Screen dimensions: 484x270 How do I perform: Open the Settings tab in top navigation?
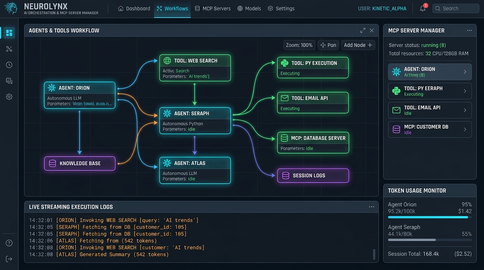click(x=281, y=8)
